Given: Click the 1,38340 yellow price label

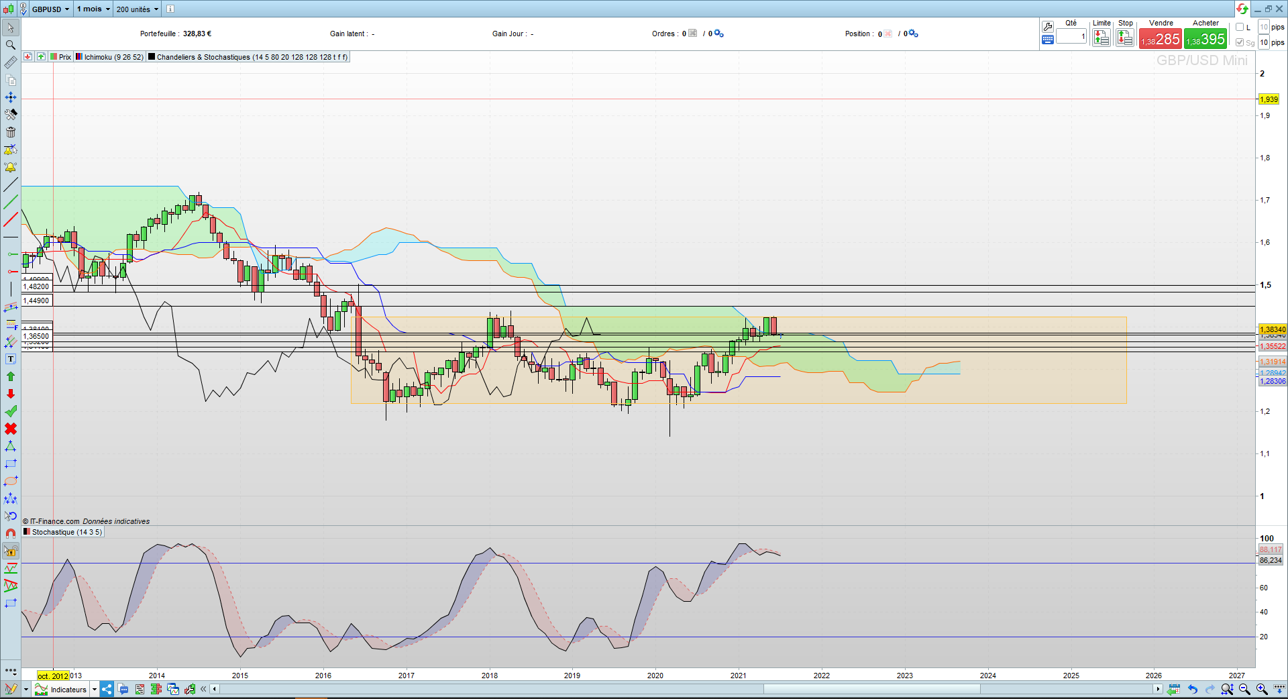Looking at the screenshot, I should click(x=1273, y=329).
